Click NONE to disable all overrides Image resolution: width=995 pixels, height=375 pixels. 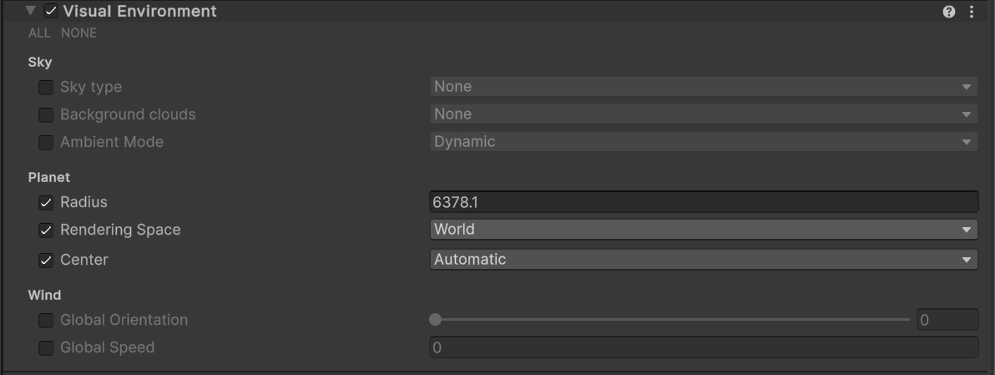(78, 33)
